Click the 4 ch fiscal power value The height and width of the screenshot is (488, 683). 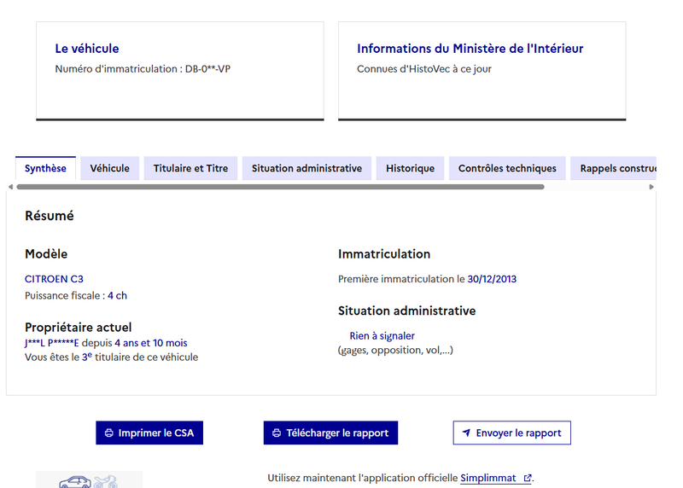[x=117, y=295]
